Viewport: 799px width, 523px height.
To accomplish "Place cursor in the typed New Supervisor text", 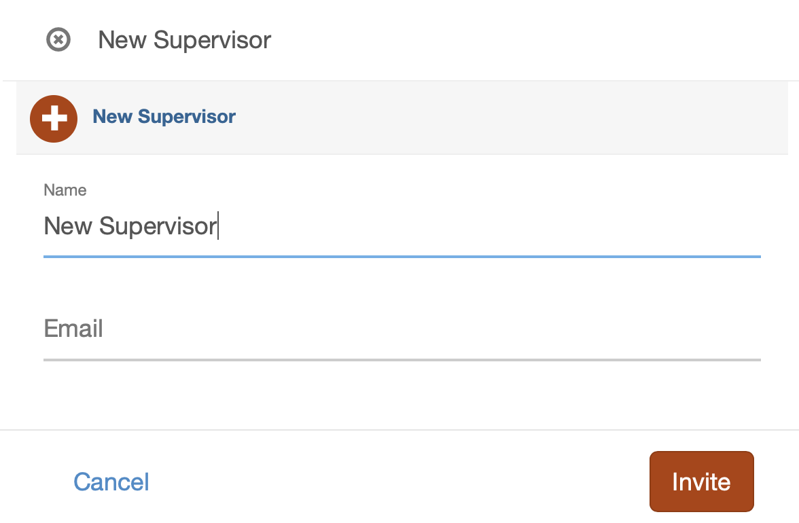I will pos(130,226).
